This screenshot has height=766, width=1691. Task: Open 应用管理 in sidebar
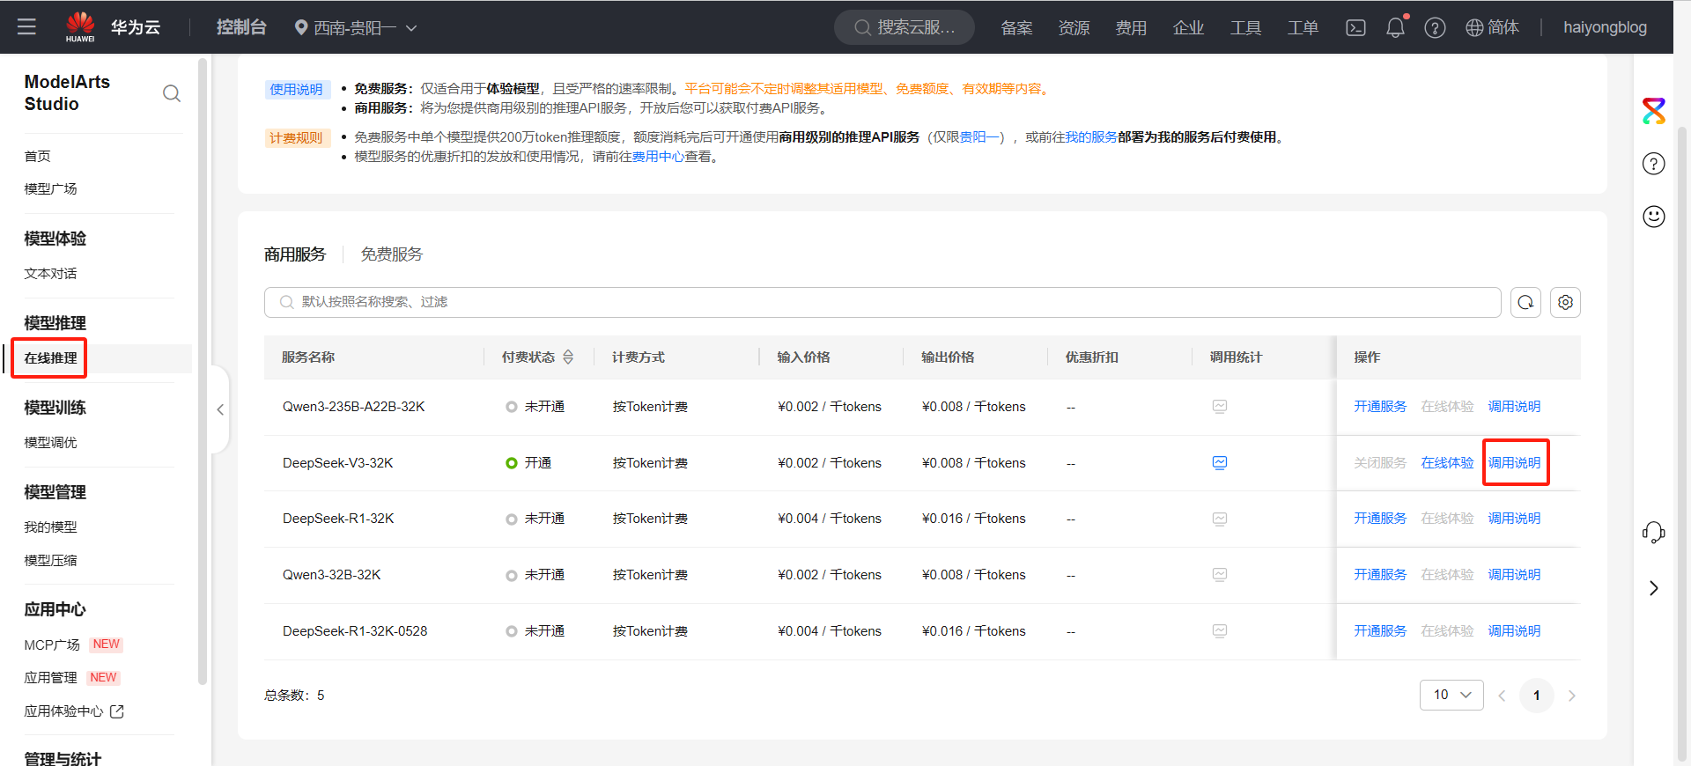click(x=51, y=677)
